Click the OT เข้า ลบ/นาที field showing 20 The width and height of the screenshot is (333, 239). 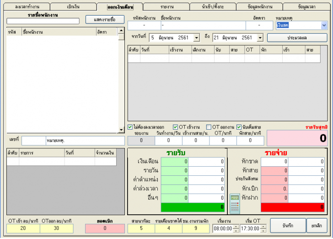point(23,228)
